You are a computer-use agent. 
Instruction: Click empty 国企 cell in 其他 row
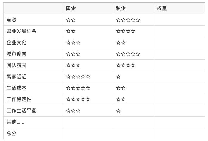click(x=87, y=122)
